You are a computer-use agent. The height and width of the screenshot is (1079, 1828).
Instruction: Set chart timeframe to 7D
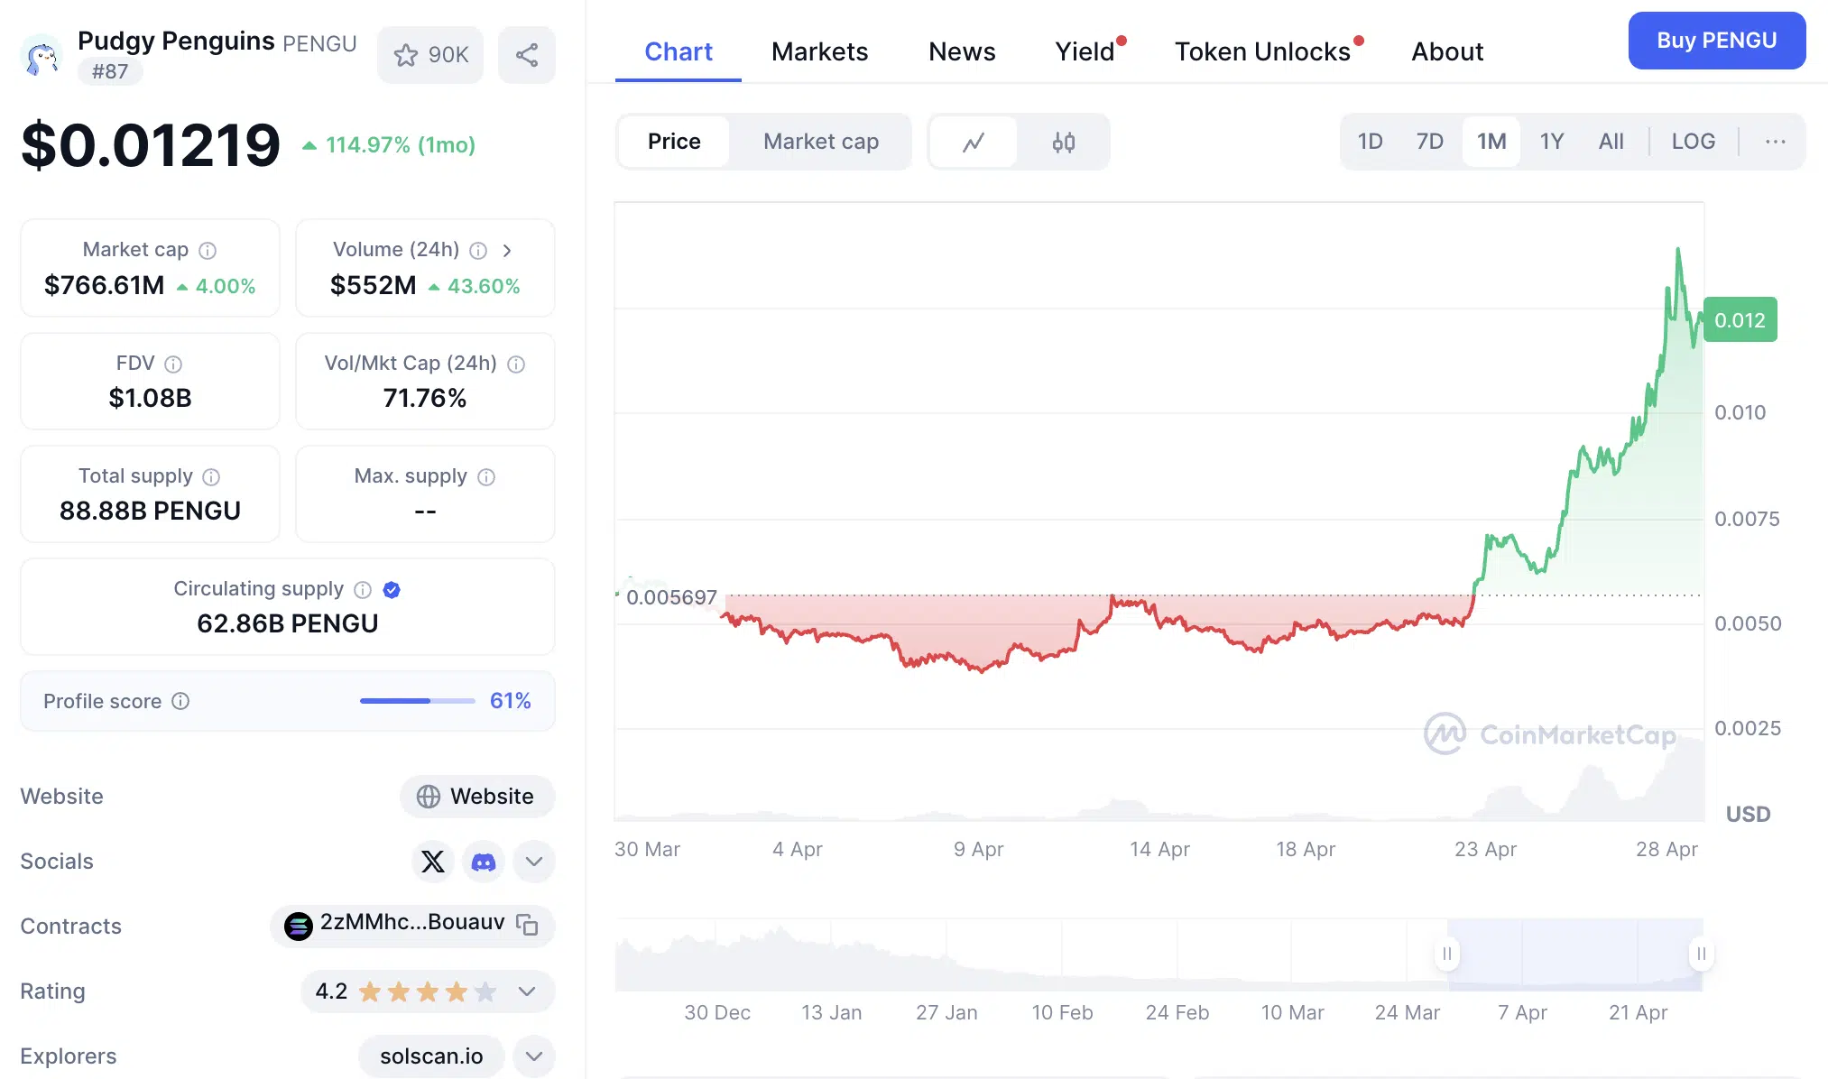tap(1430, 142)
